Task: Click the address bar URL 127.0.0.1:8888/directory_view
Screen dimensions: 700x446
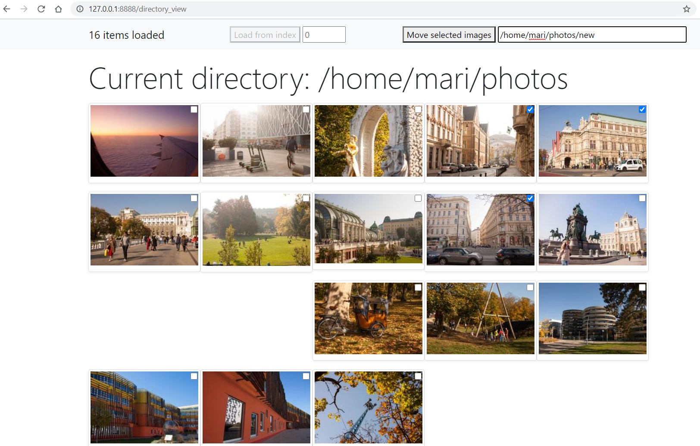Action: point(137,9)
